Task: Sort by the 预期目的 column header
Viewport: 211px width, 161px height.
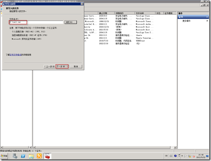Action: point(125,13)
